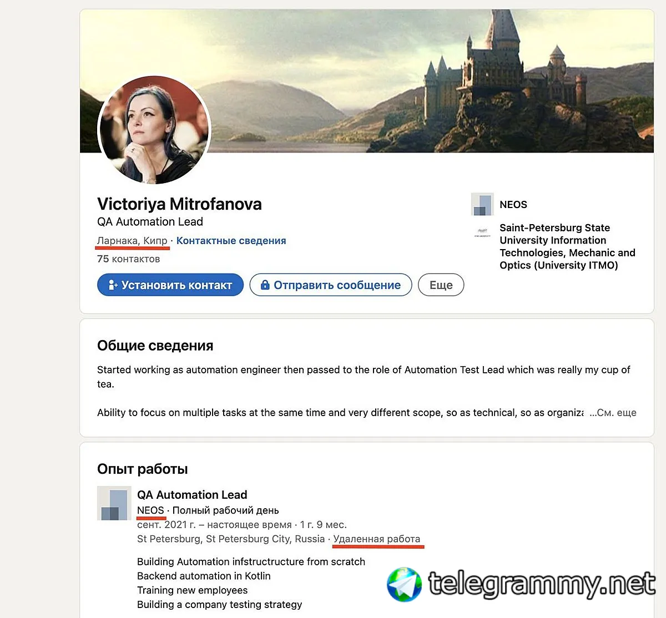Open the Еще options button

tap(441, 285)
